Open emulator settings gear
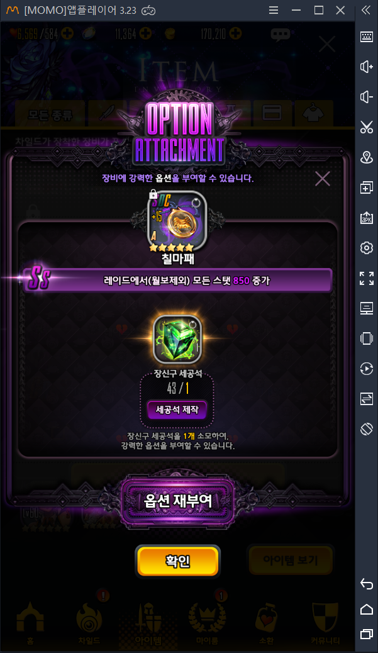The image size is (378, 653). 366,248
